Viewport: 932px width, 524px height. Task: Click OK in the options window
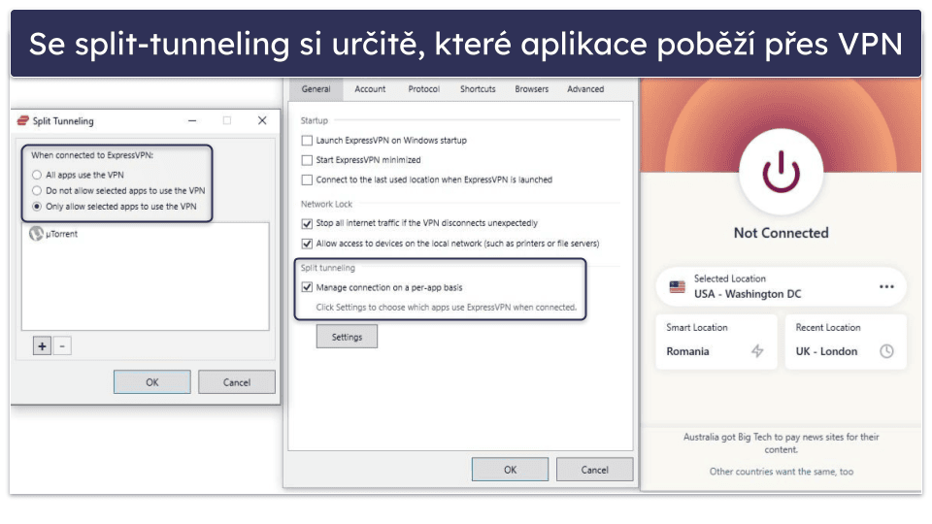tap(510, 470)
